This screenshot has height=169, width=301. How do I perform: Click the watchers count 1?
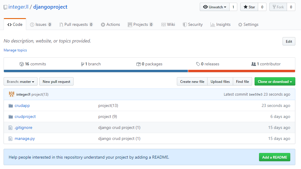pos(233,7)
